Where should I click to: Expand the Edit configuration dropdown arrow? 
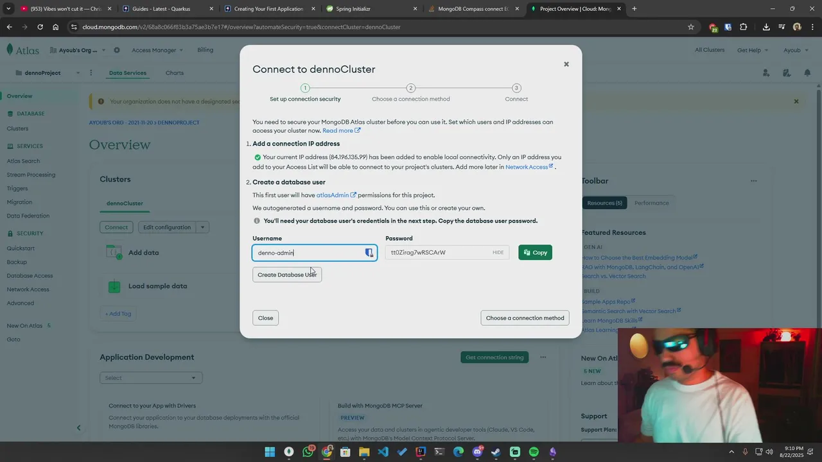click(x=202, y=227)
